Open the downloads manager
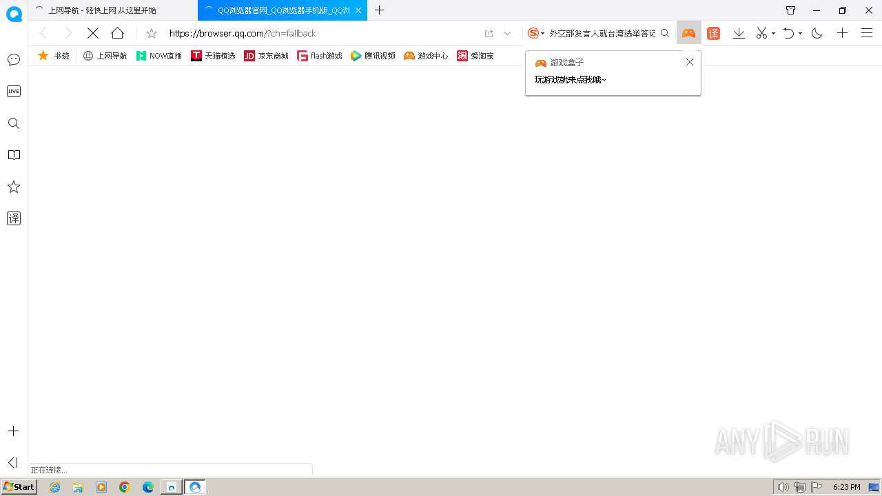Viewport: 882px width, 496px height. [739, 33]
